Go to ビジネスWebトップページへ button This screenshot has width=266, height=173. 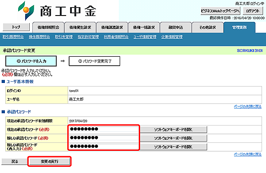coord(220,11)
